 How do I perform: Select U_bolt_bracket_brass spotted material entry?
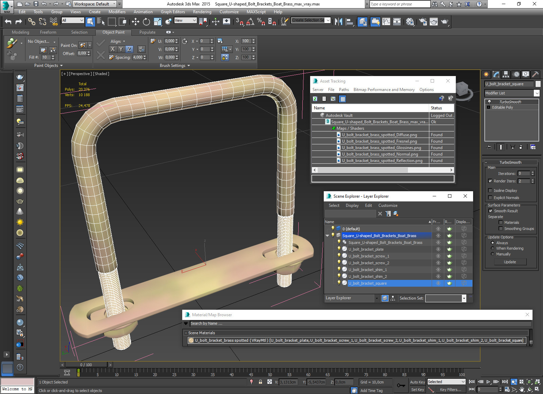[357, 340]
